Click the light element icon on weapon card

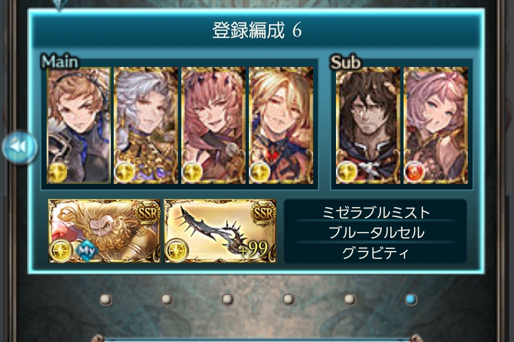click(177, 250)
